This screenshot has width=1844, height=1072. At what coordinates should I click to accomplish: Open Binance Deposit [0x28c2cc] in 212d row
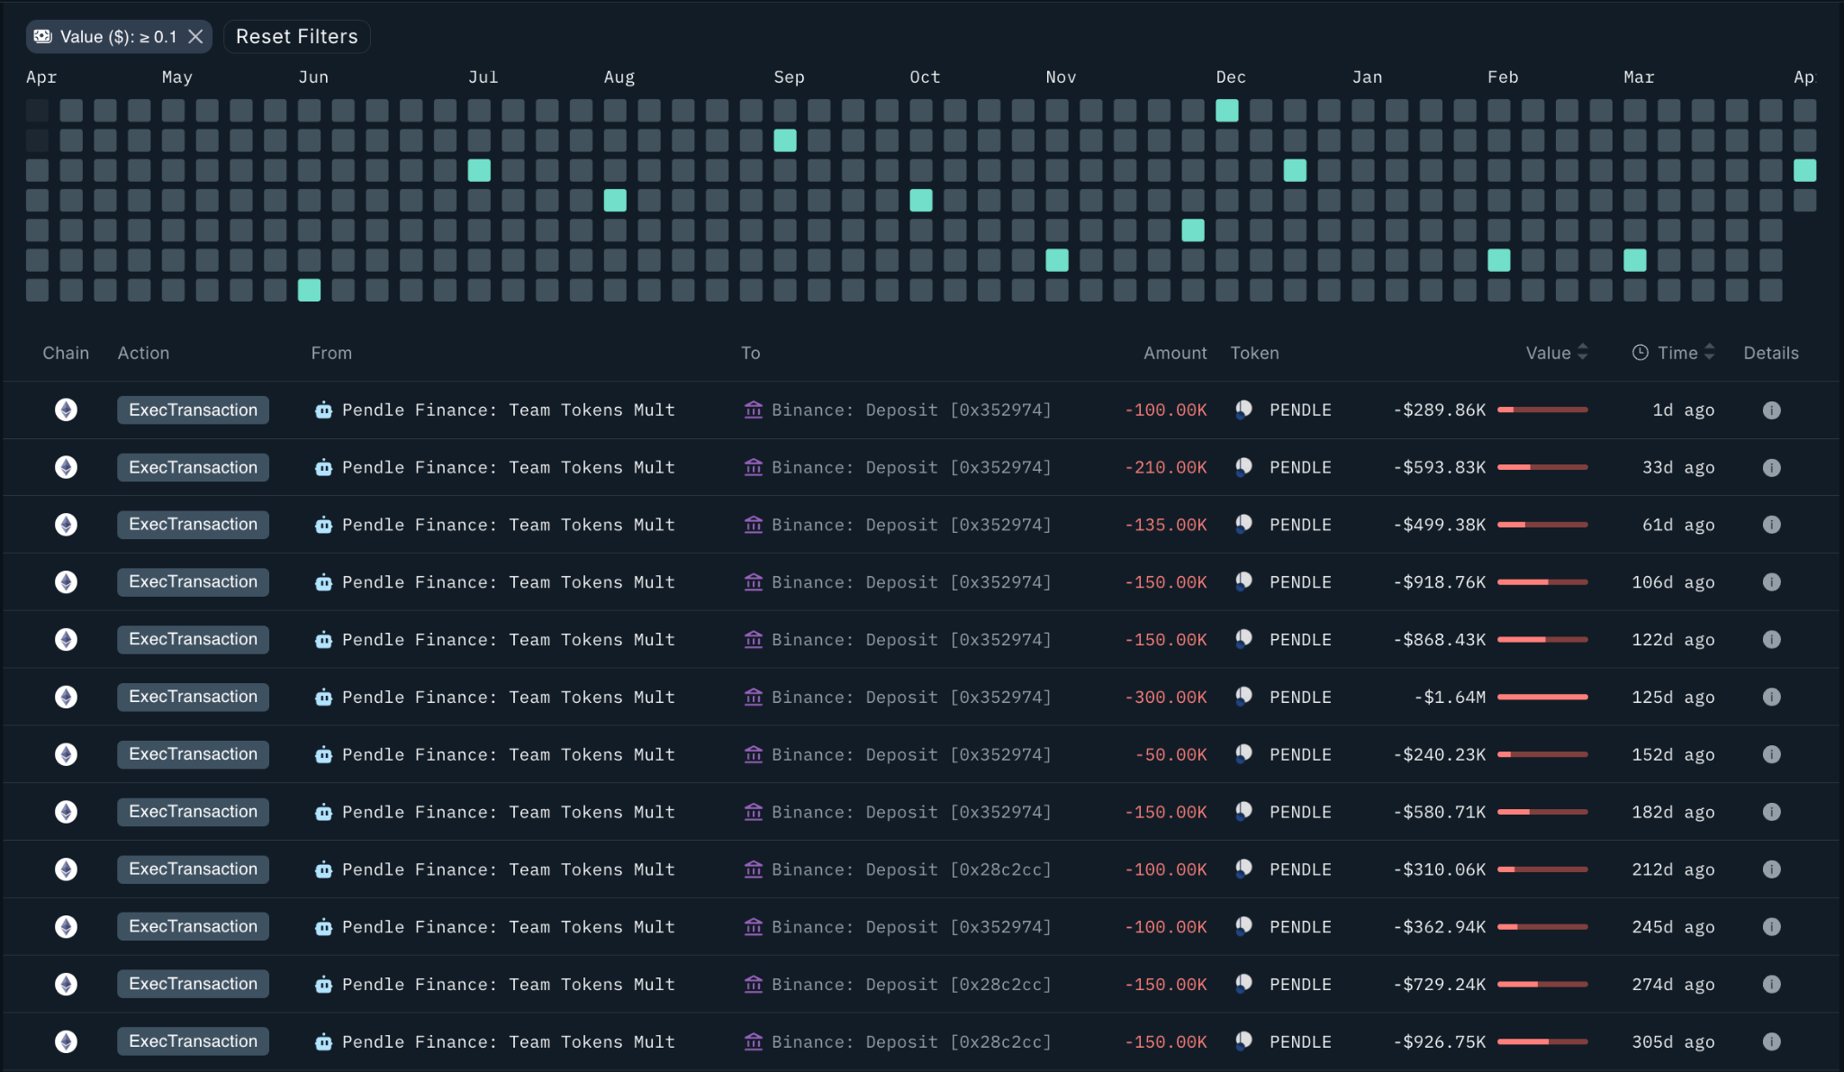910,869
